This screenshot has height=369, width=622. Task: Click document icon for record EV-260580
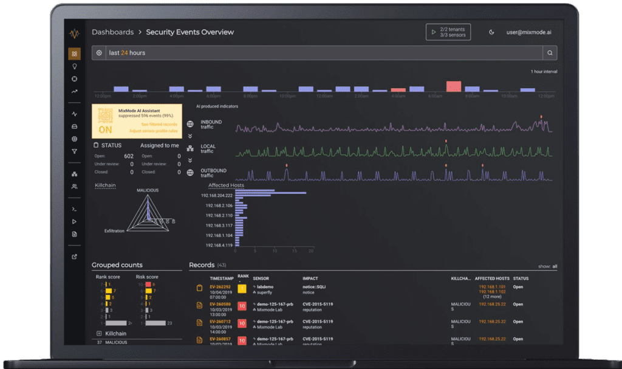pyautogui.click(x=199, y=305)
